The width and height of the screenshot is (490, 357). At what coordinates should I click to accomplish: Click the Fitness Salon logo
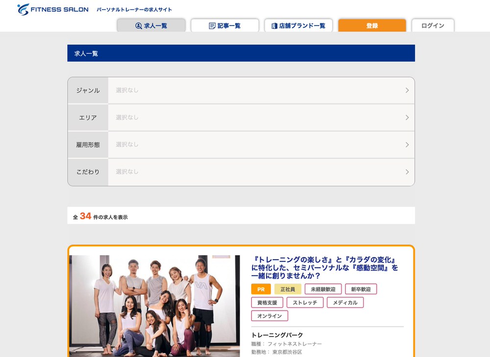click(53, 9)
